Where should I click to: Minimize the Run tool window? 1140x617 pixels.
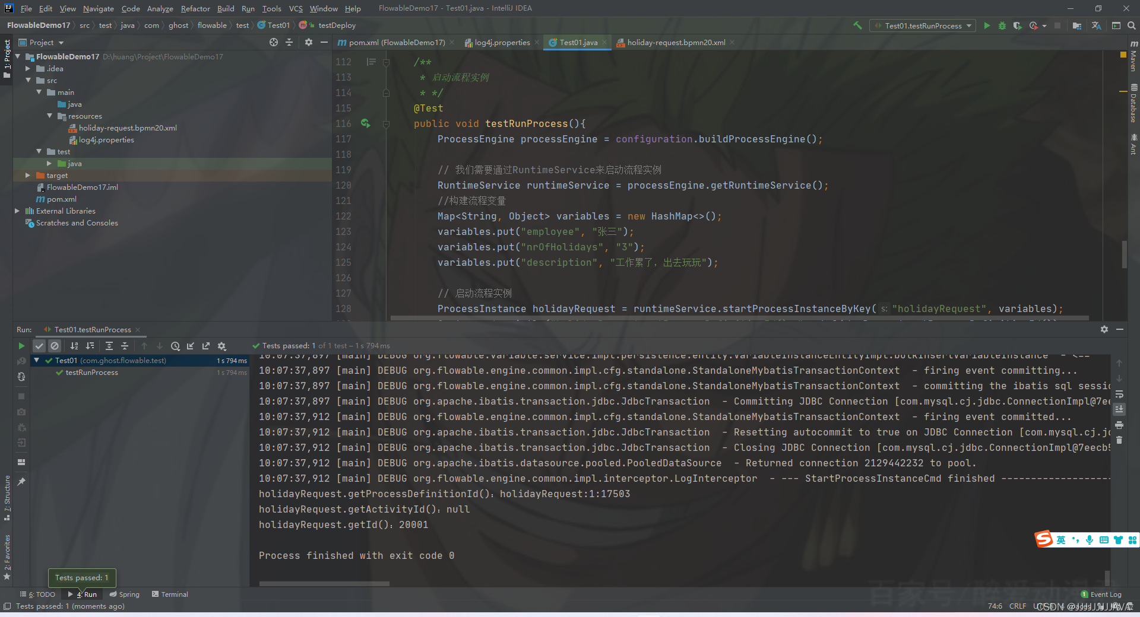(x=1120, y=329)
